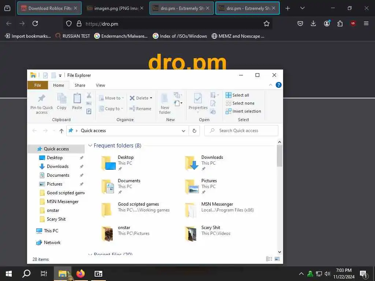This screenshot has width=375, height=281.
Task: Open the Firefox account icon
Action: (x=327, y=23)
